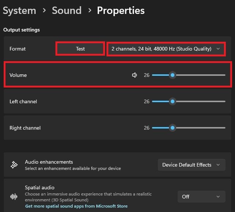This screenshot has width=235, height=212.
Task: Click the Right channel value 26
Action: [x=147, y=128]
